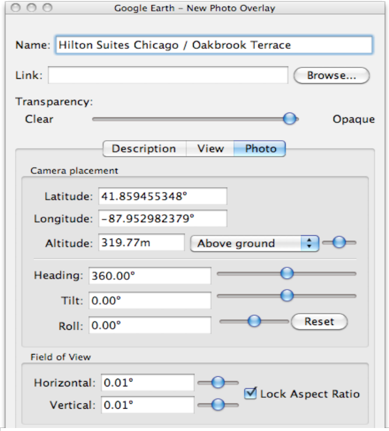Uncheck Lock Aspect Ratio checkbox
This screenshot has height=431, width=389.
click(250, 393)
